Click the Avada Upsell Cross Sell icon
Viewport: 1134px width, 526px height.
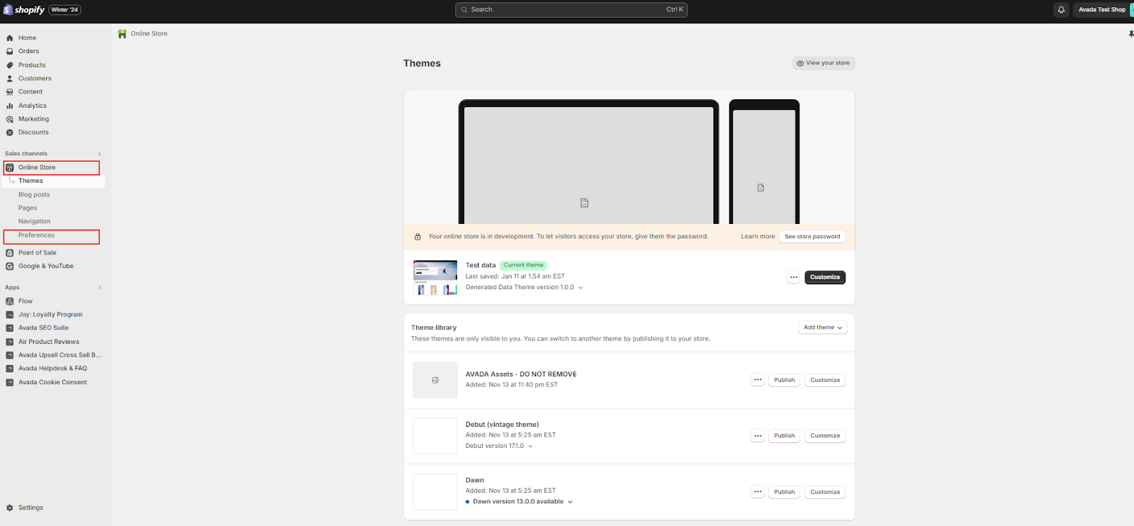tap(10, 355)
